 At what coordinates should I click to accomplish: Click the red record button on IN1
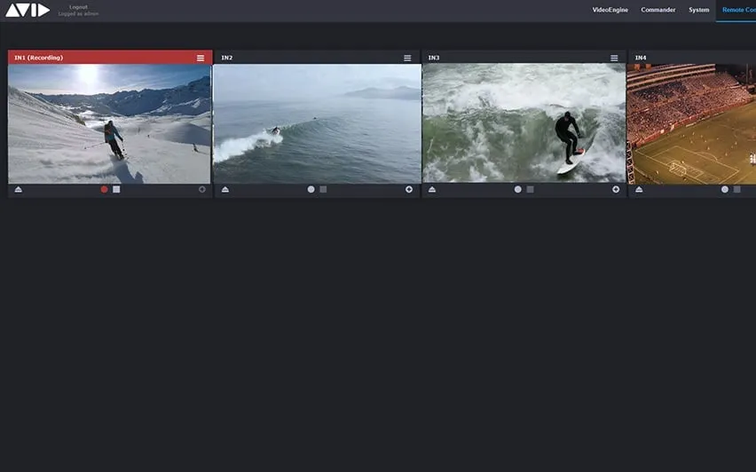pos(104,190)
